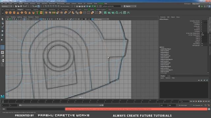Select polyExtrudeEdge14 in the INPUTS list
Viewport: 211px width, 118px height.
click(166, 60)
